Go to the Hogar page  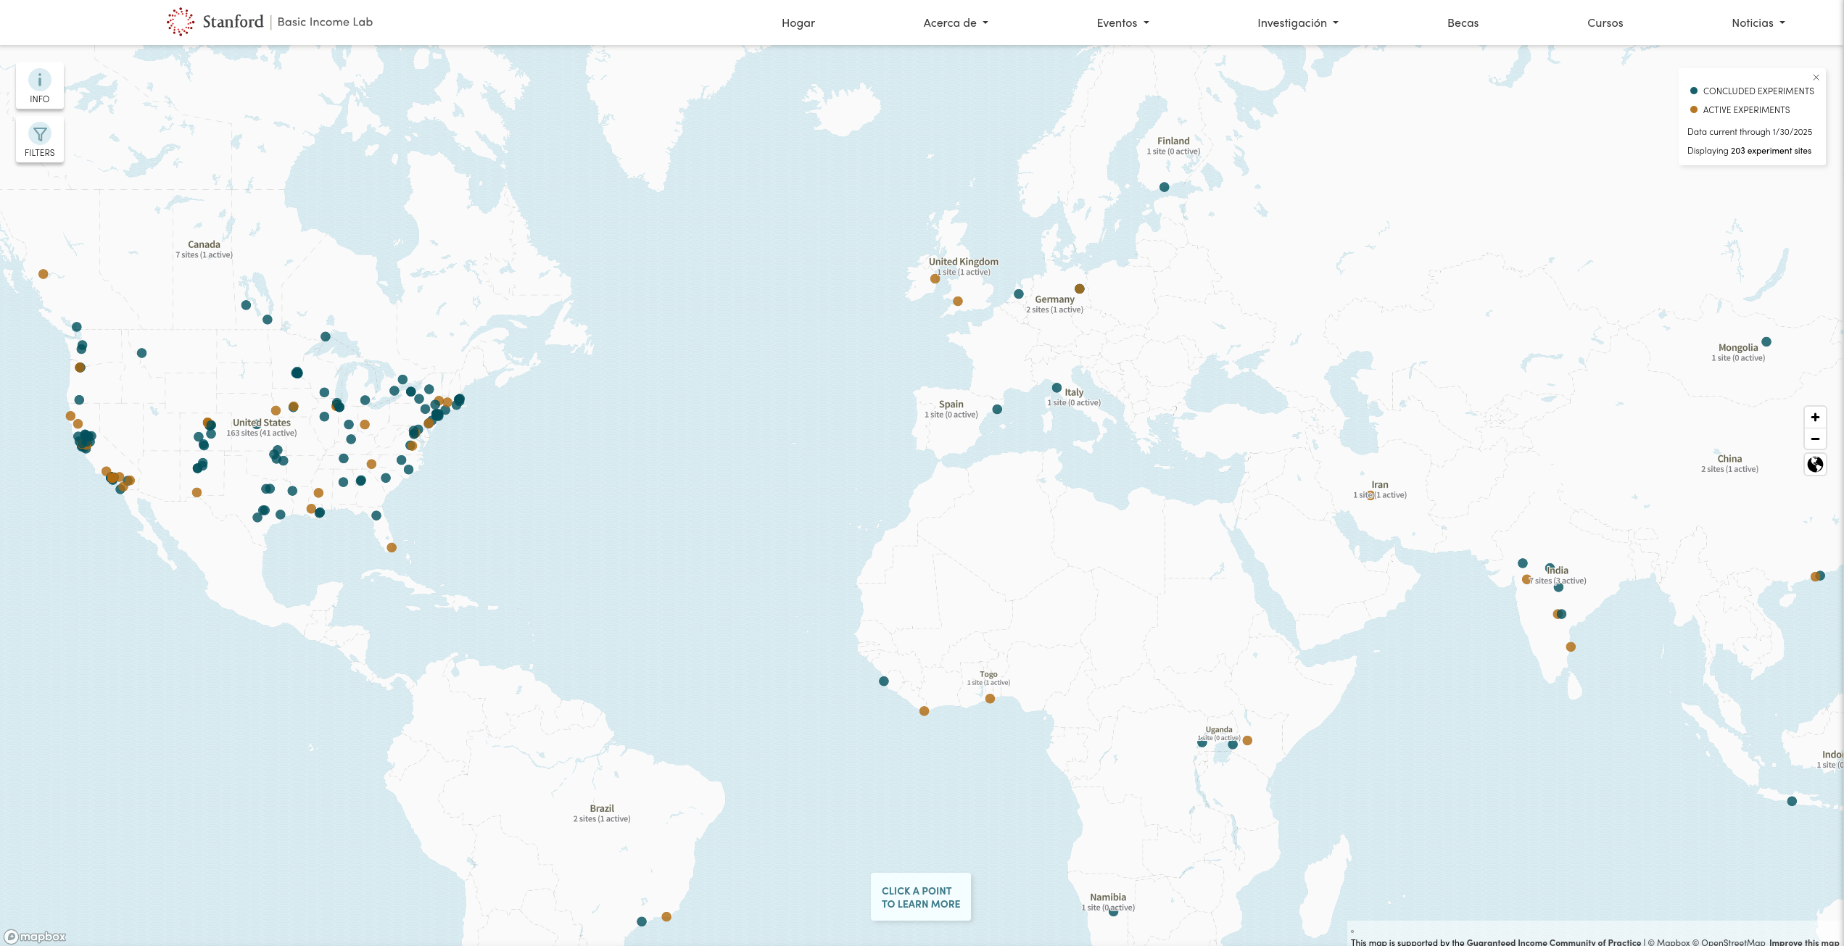(798, 22)
